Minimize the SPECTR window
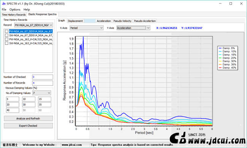 coord(220,4)
